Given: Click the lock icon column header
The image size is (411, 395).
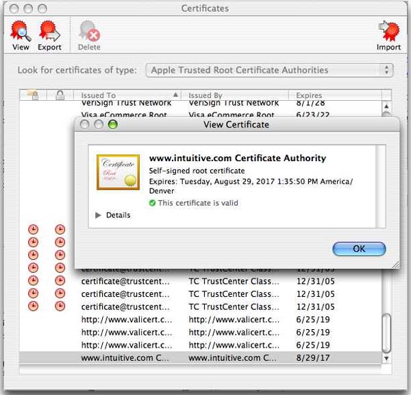Looking at the screenshot, I should pos(60,95).
